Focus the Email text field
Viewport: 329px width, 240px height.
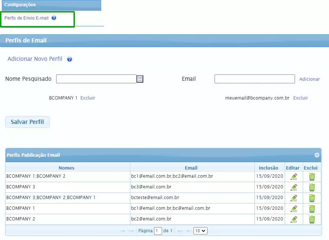(254, 79)
